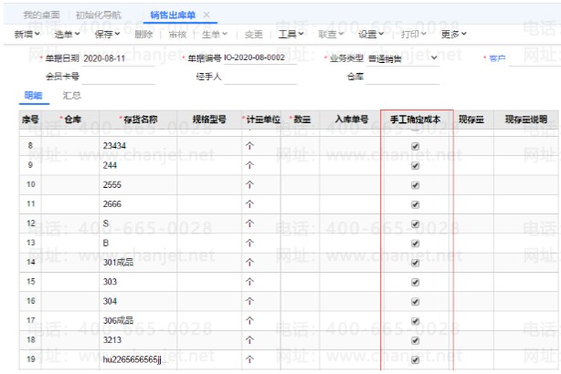Click the 删除 toolbar button
Viewport: 561px width, 374px height.
(143, 35)
